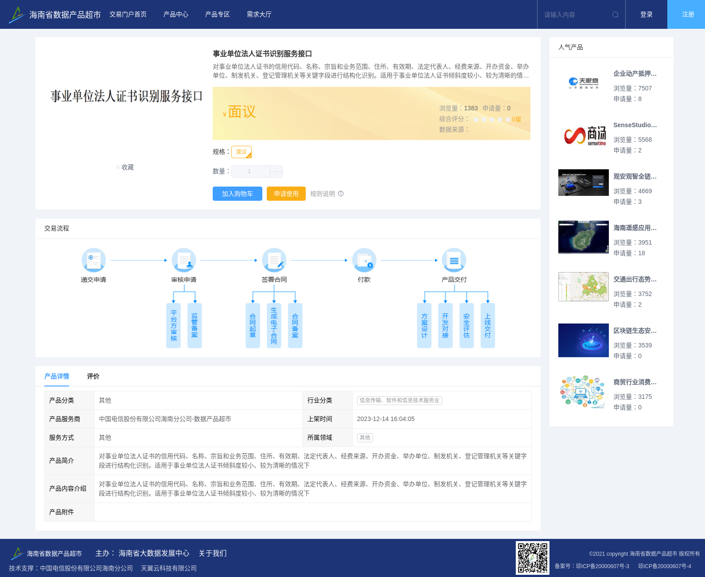Click the 其他 tag under 所属领域
Image resolution: width=705 pixels, height=577 pixels.
[365, 437]
